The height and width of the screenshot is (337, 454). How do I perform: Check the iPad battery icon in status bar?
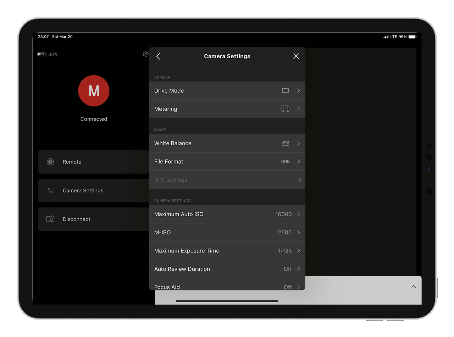[413, 37]
